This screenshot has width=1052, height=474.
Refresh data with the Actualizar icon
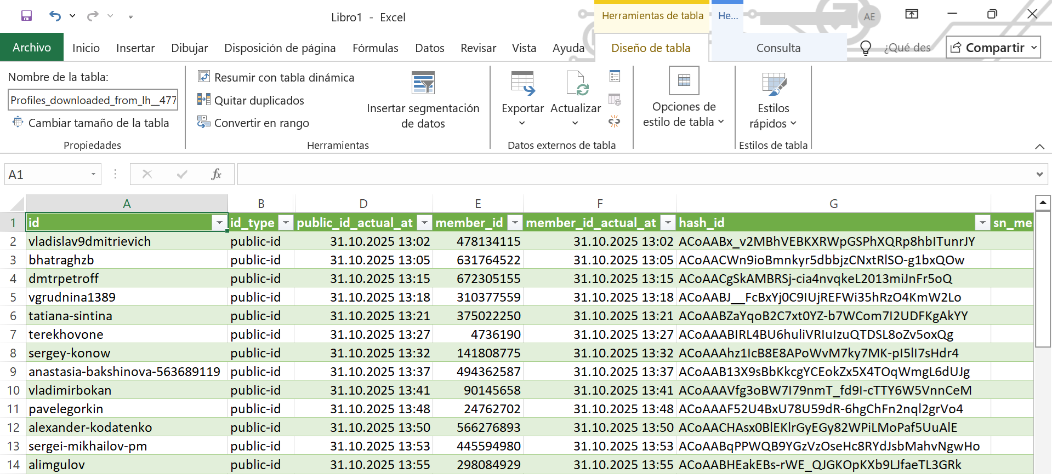point(576,84)
